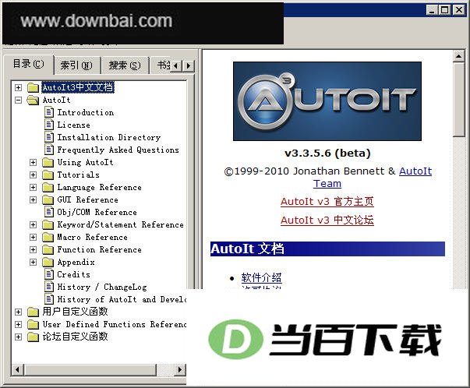The image size is (470, 388).
Task: Click the tab strip right arrow
Action: [189, 65]
